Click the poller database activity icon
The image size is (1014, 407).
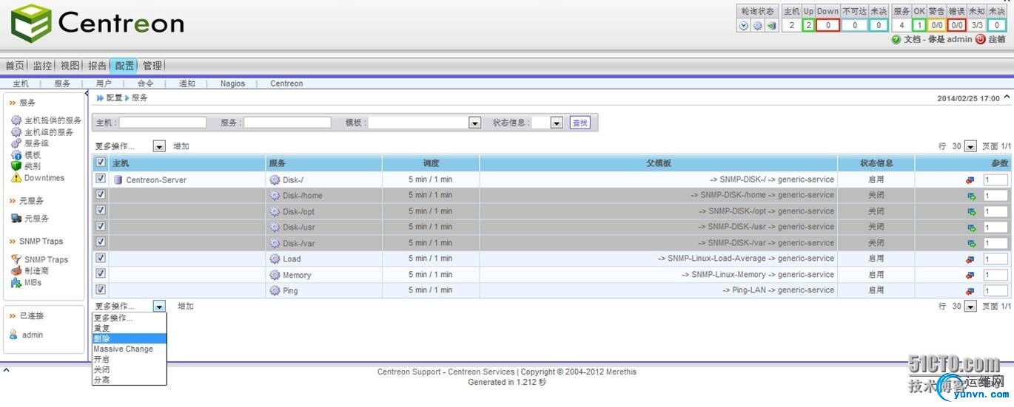click(x=771, y=25)
